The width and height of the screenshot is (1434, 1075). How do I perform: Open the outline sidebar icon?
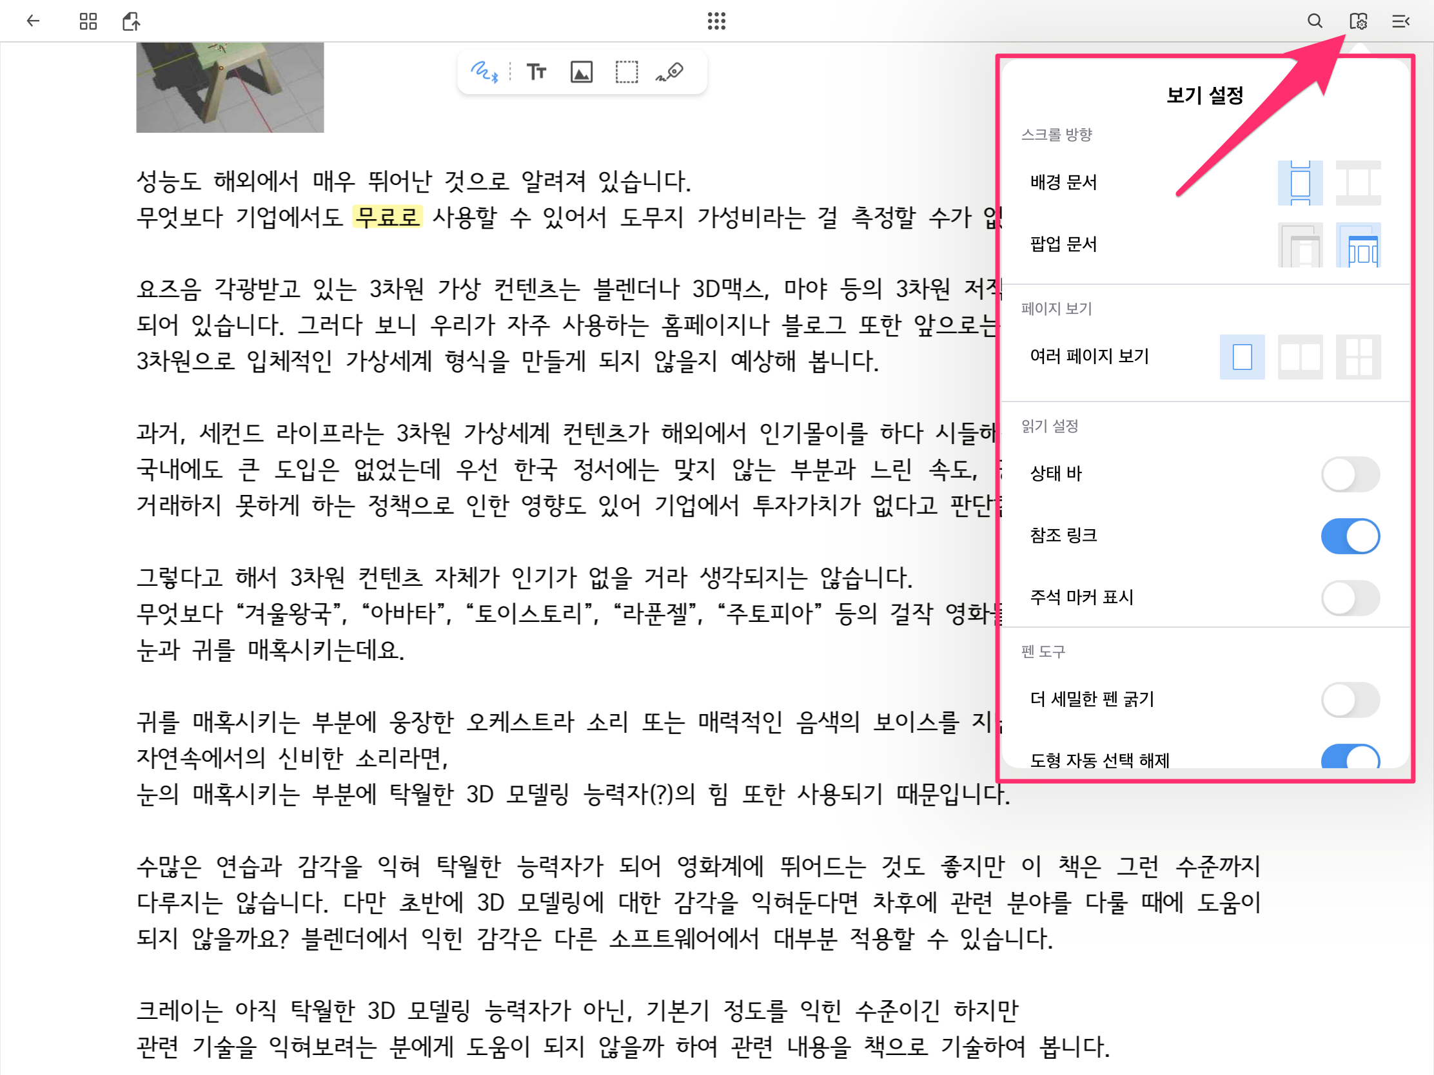click(x=1400, y=21)
